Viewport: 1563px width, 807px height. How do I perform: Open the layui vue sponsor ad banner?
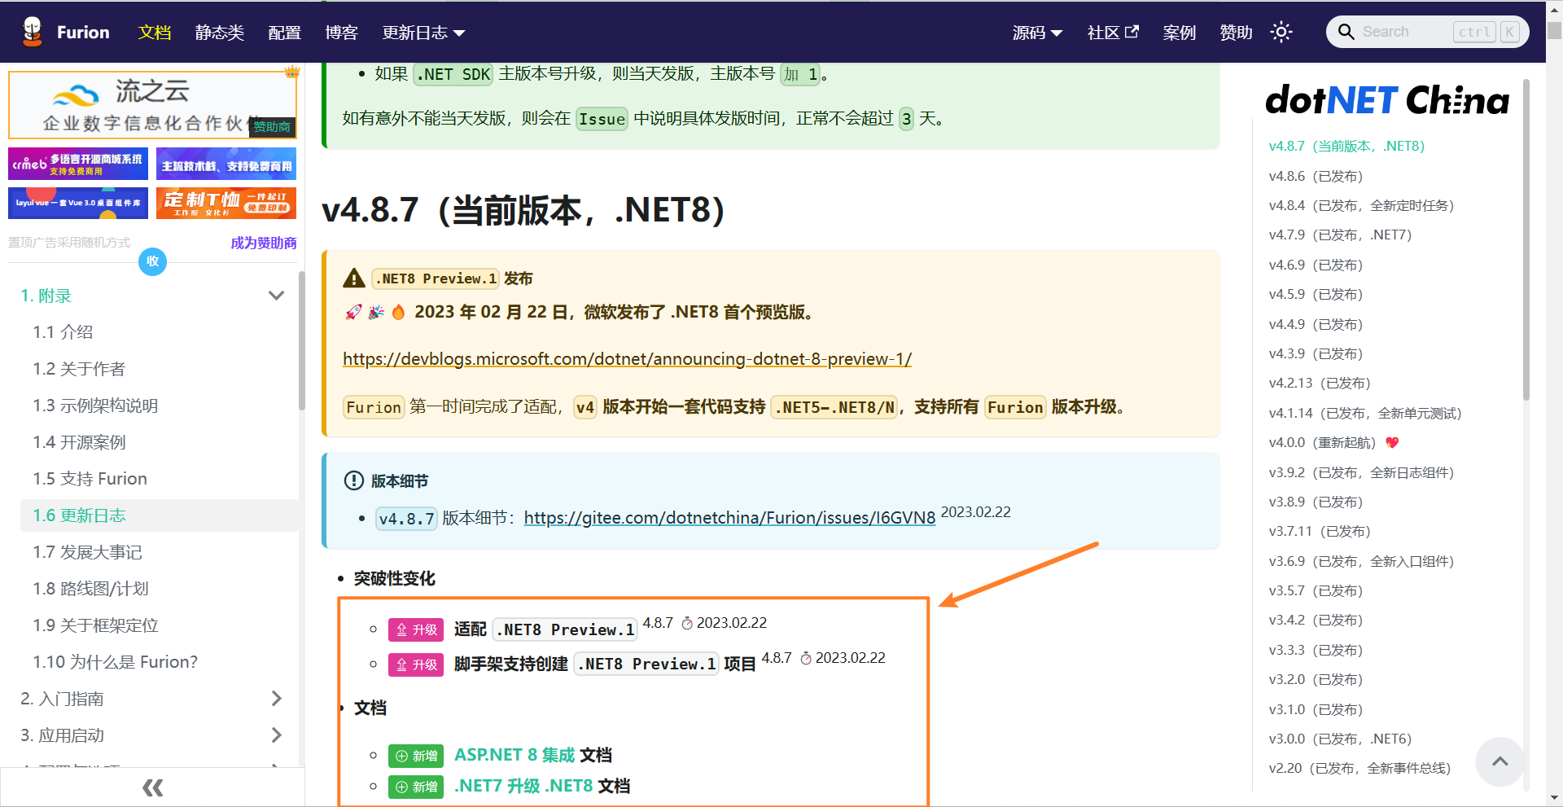(78, 203)
